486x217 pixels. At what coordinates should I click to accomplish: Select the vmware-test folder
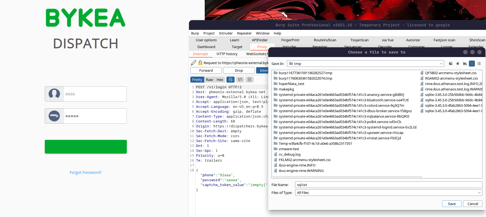click(286, 149)
